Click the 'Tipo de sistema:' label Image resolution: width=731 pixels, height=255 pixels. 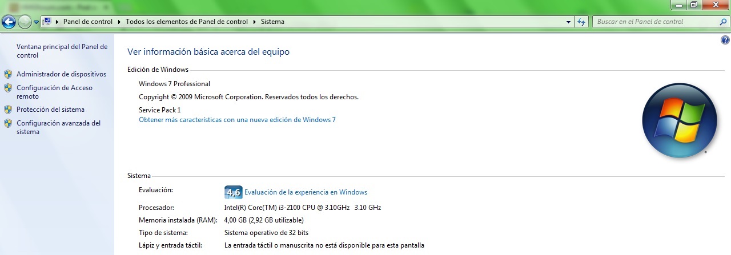pos(163,233)
